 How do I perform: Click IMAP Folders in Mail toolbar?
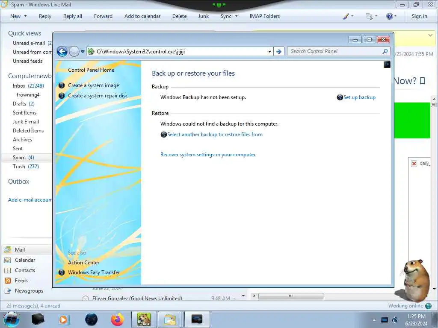(264, 16)
